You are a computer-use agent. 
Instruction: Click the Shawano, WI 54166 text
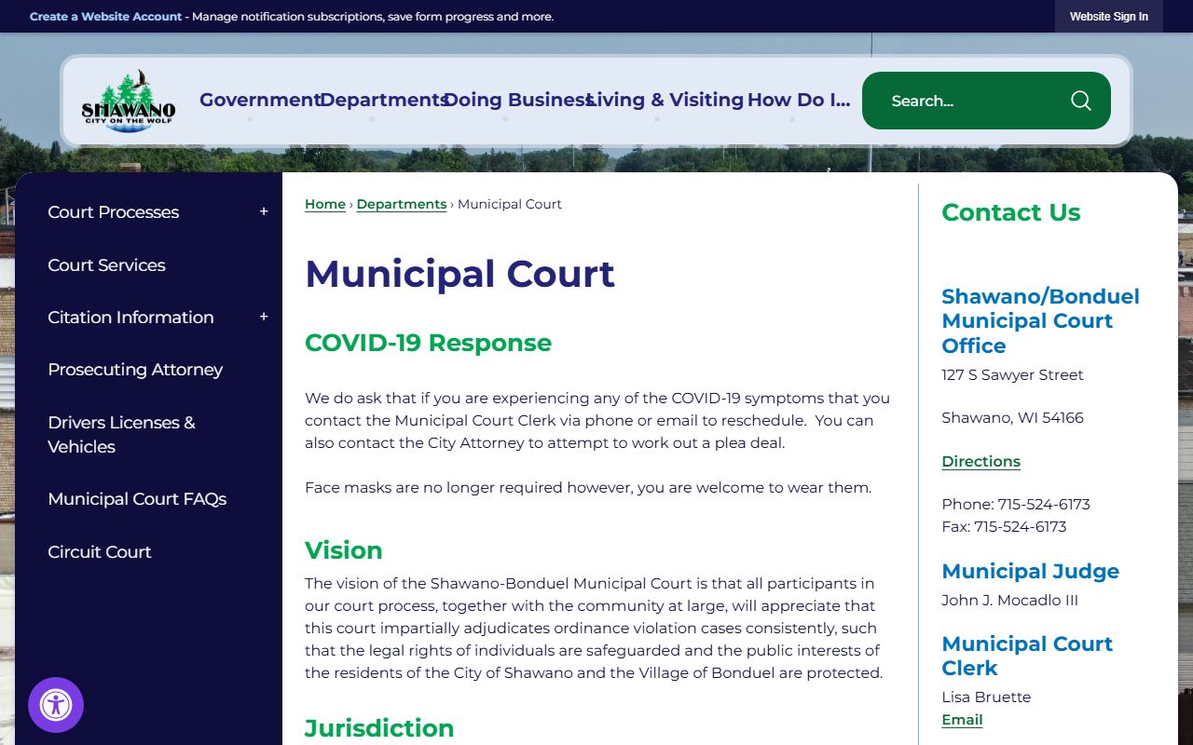pos(1012,418)
